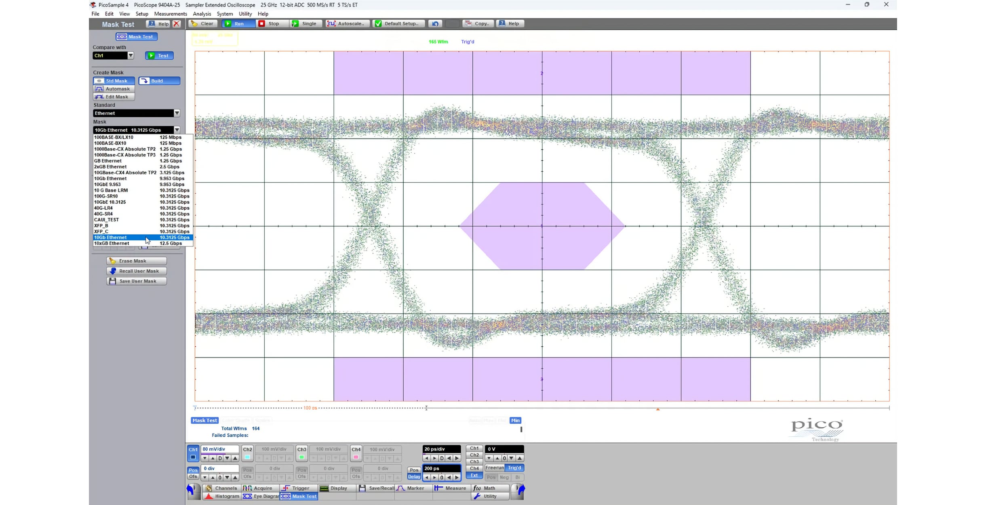Viewport: 986px width, 505px height.
Task: Click the Build mask button
Action: [x=159, y=81]
